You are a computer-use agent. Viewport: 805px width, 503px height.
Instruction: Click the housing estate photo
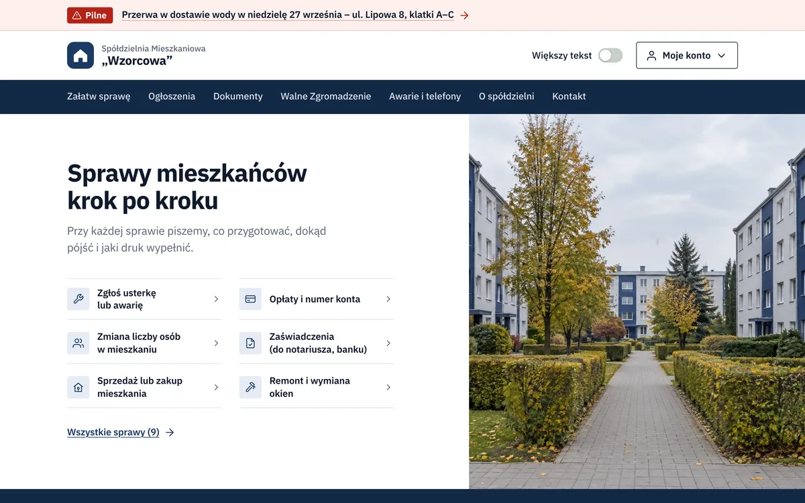click(637, 302)
